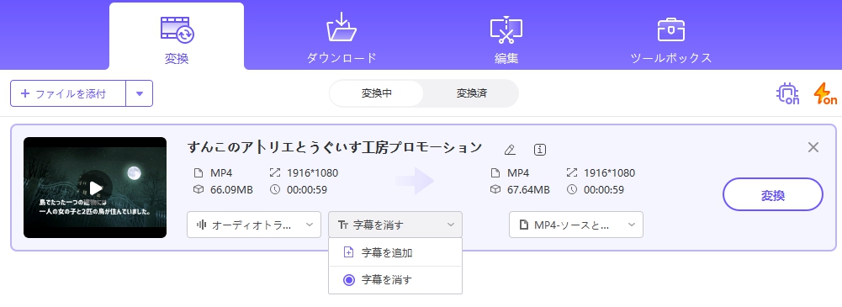Select the 字幕を消す radio option
This screenshot has height=307, width=842.
pos(395,279)
